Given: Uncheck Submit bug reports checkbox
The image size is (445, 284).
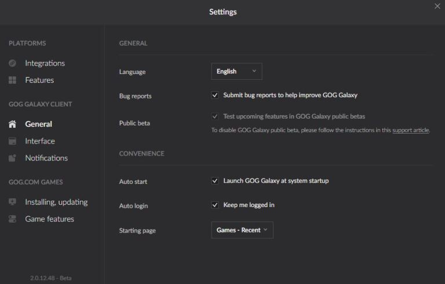Looking at the screenshot, I should tap(215, 95).
